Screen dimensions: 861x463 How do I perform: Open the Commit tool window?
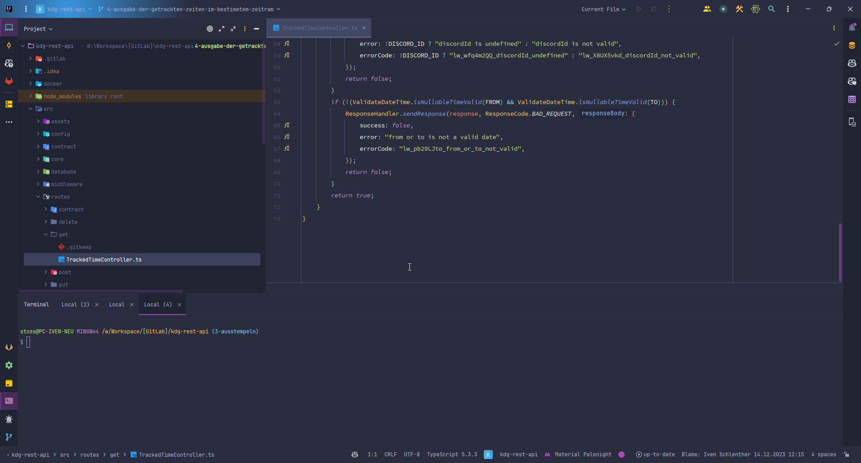tap(9, 45)
